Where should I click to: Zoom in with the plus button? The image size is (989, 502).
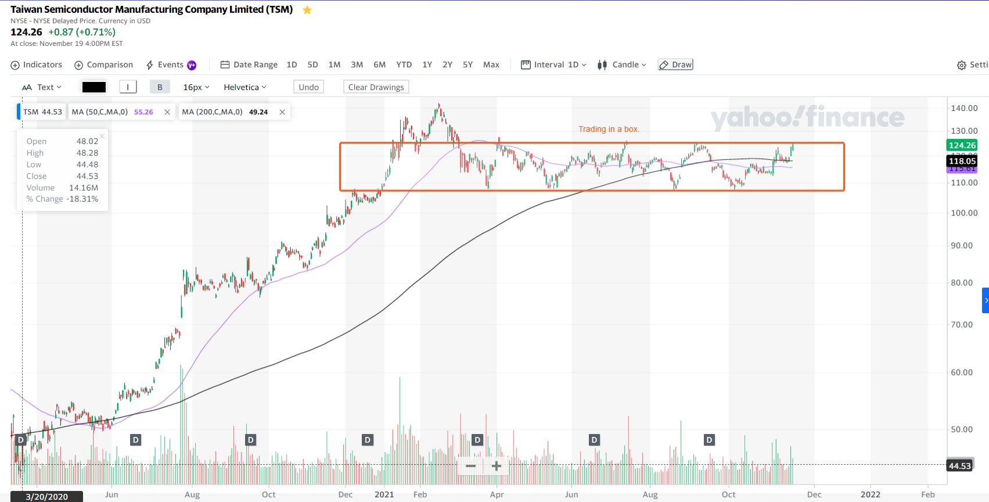(x=497, y=466)
